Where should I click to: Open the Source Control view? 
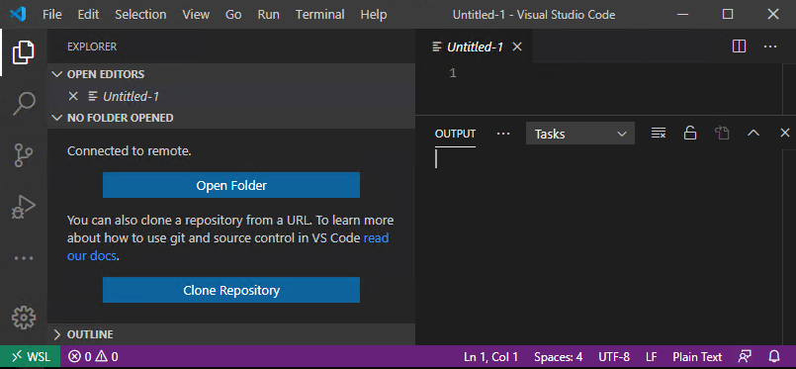[24, 155]
